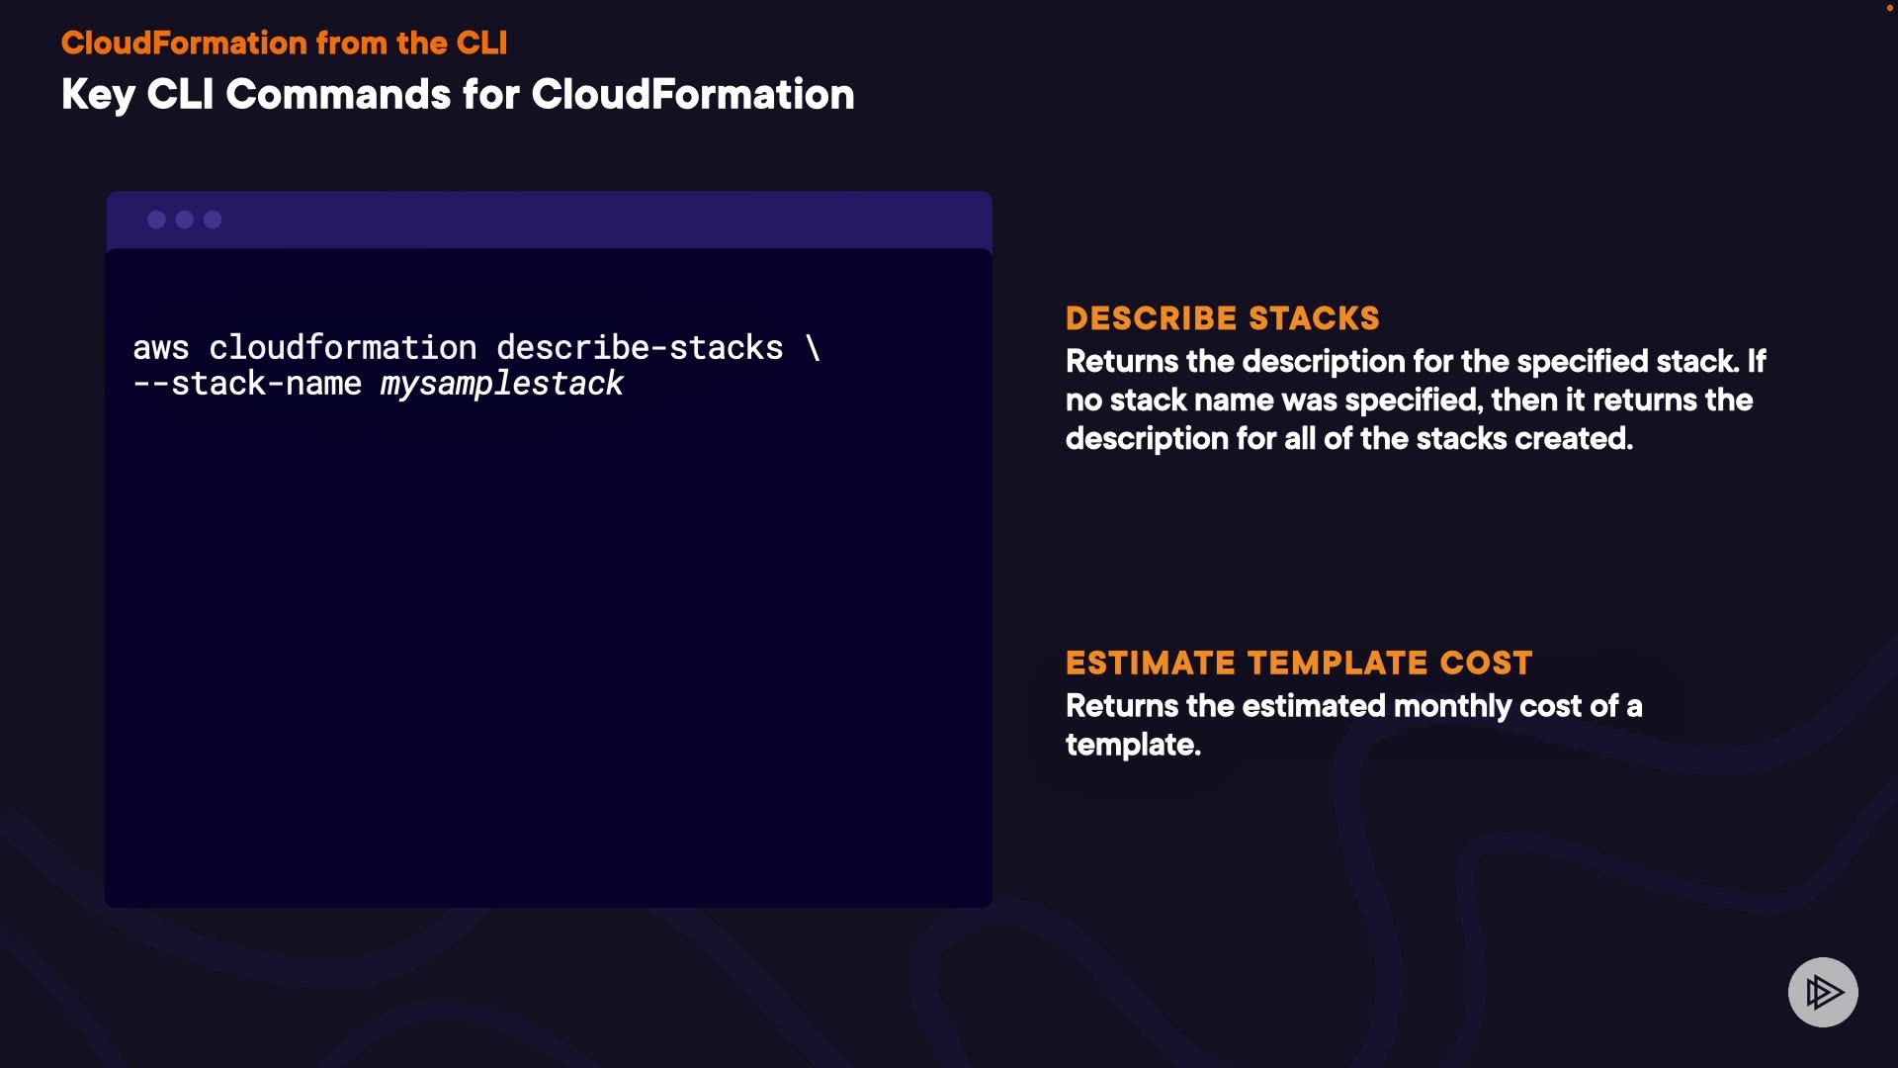This screenshot has width=1898, height=1068.
Task: Click the third dot in terminal title bar
Action: point(213,220)
